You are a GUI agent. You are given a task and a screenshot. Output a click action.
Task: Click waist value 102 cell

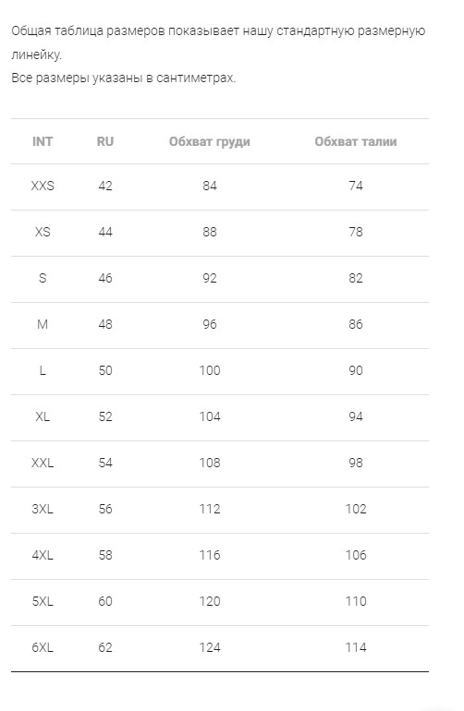(x=356, y=509)
